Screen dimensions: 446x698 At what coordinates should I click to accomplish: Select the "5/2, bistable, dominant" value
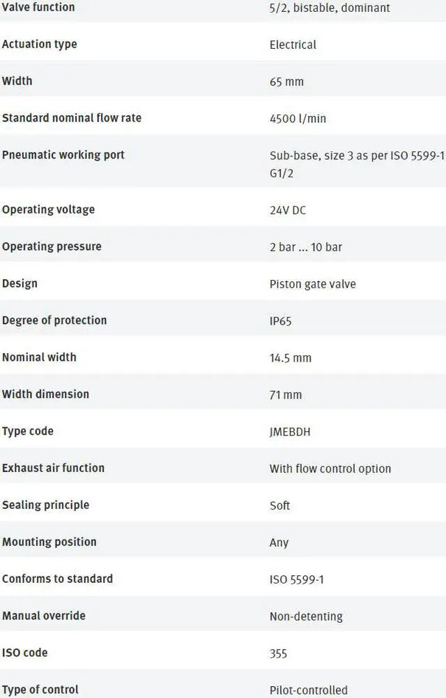point(330,8)
